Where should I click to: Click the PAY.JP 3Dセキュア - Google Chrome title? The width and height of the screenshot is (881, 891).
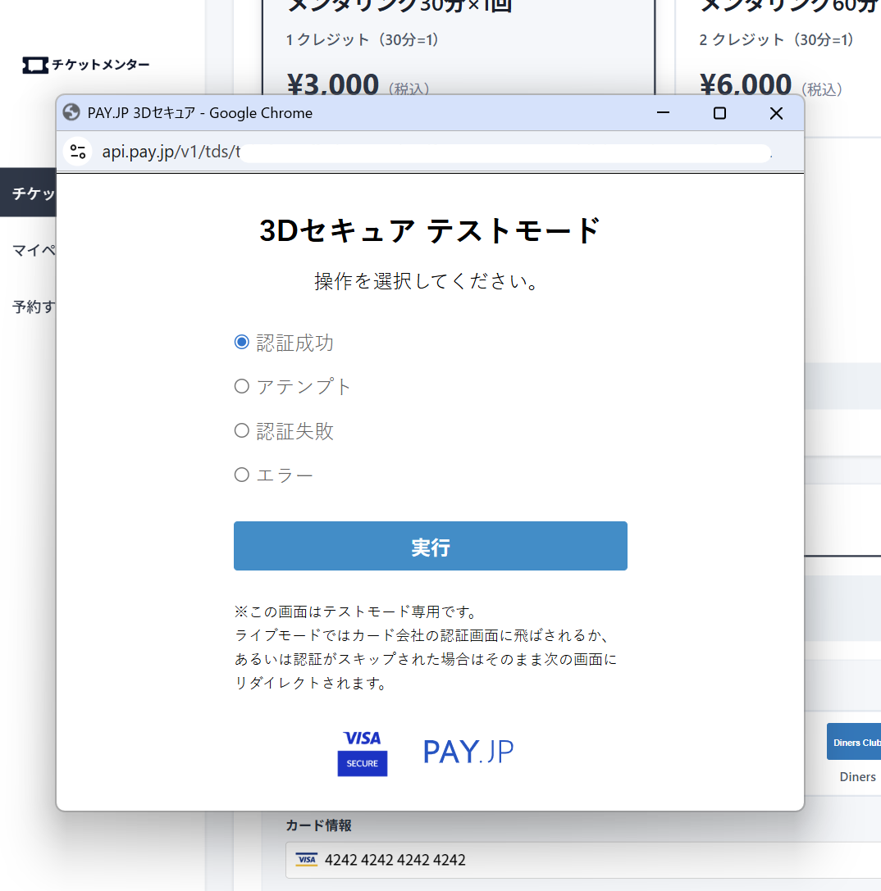tap(199, 113)
